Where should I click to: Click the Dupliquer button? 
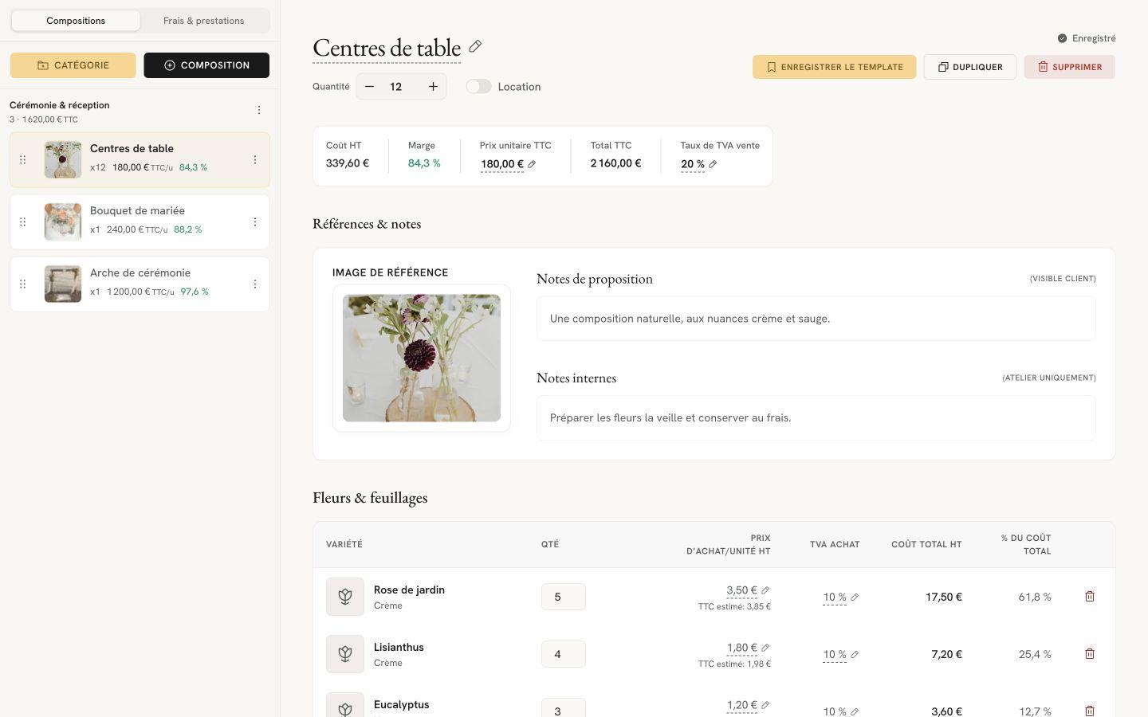969,67
